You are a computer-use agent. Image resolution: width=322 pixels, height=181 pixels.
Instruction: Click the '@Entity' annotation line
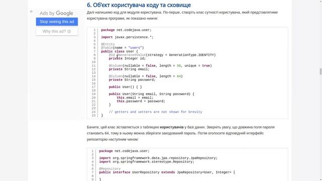pyautogui.click(x=108, y=44)
